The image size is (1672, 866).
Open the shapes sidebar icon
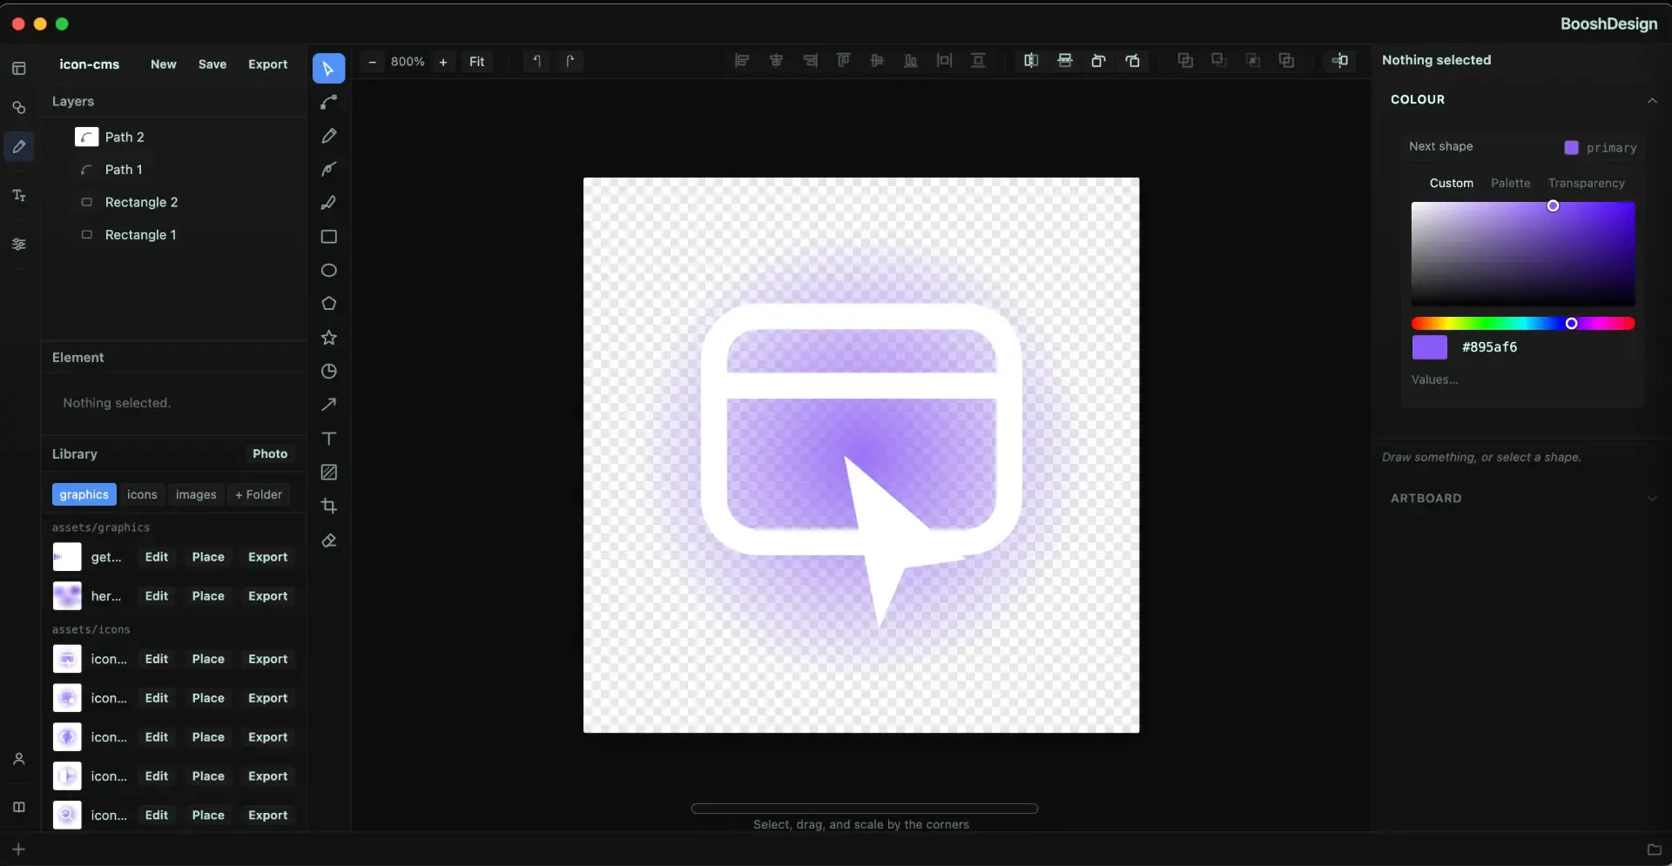(x=19, y=108)
